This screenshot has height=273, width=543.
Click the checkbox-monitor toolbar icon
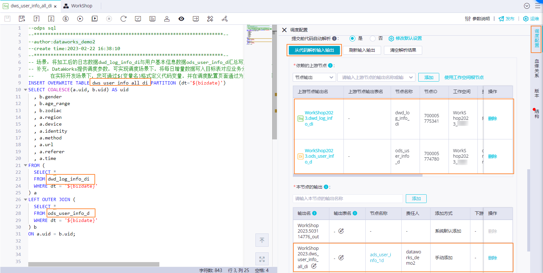138,19
